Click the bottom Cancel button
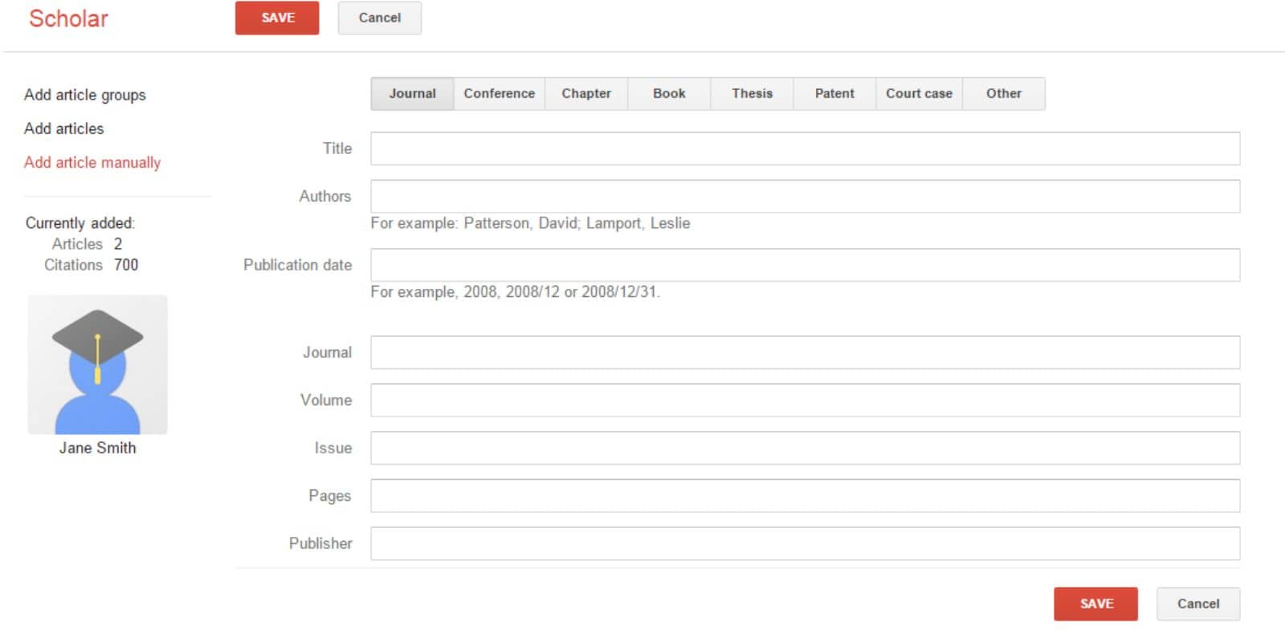 [x=1197, y=603]
